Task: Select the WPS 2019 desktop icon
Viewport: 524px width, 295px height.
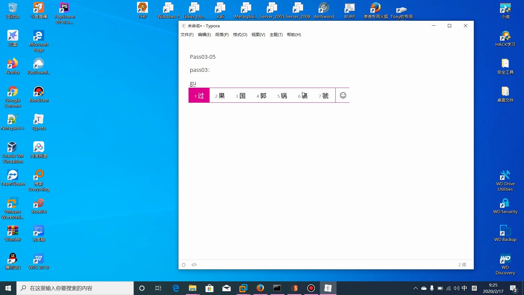Action: [x=39, y=261]
